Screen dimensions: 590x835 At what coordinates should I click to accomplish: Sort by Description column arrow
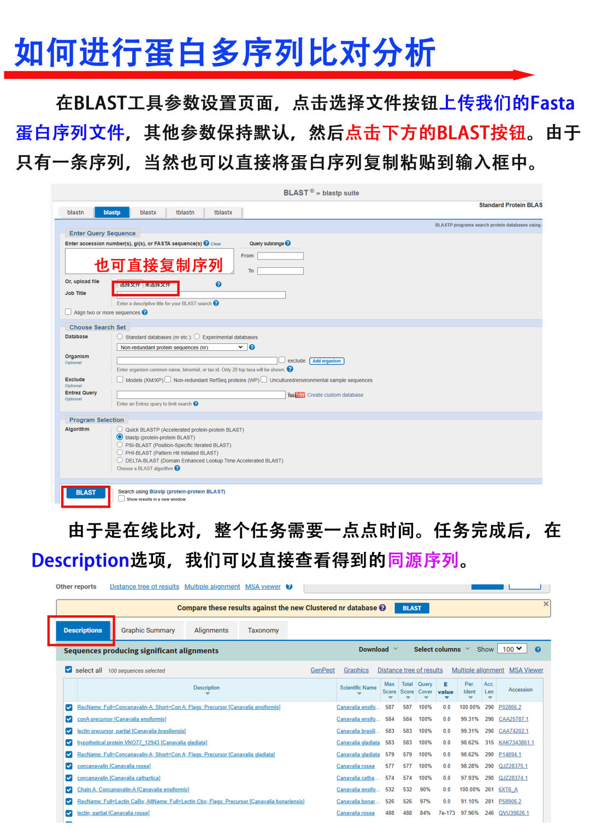(x=208, y=693)
